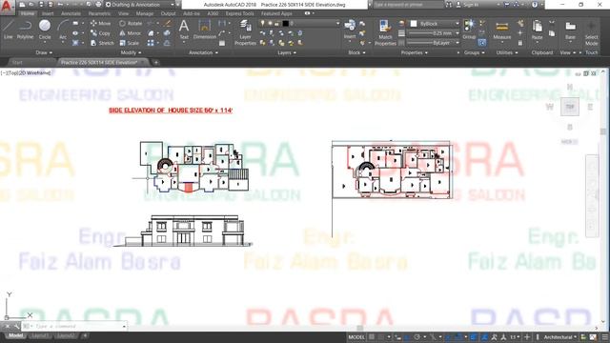The width and height of the screenshot is (610, 343).
Task: Click the customization menu icon in status bar
Action: pyautogui.click(x=605, y=337)
